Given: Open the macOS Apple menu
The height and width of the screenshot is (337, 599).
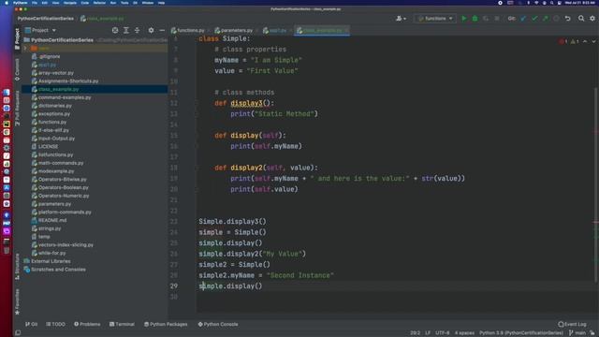Looking at the screenshot, I should (x=7, y=3).
